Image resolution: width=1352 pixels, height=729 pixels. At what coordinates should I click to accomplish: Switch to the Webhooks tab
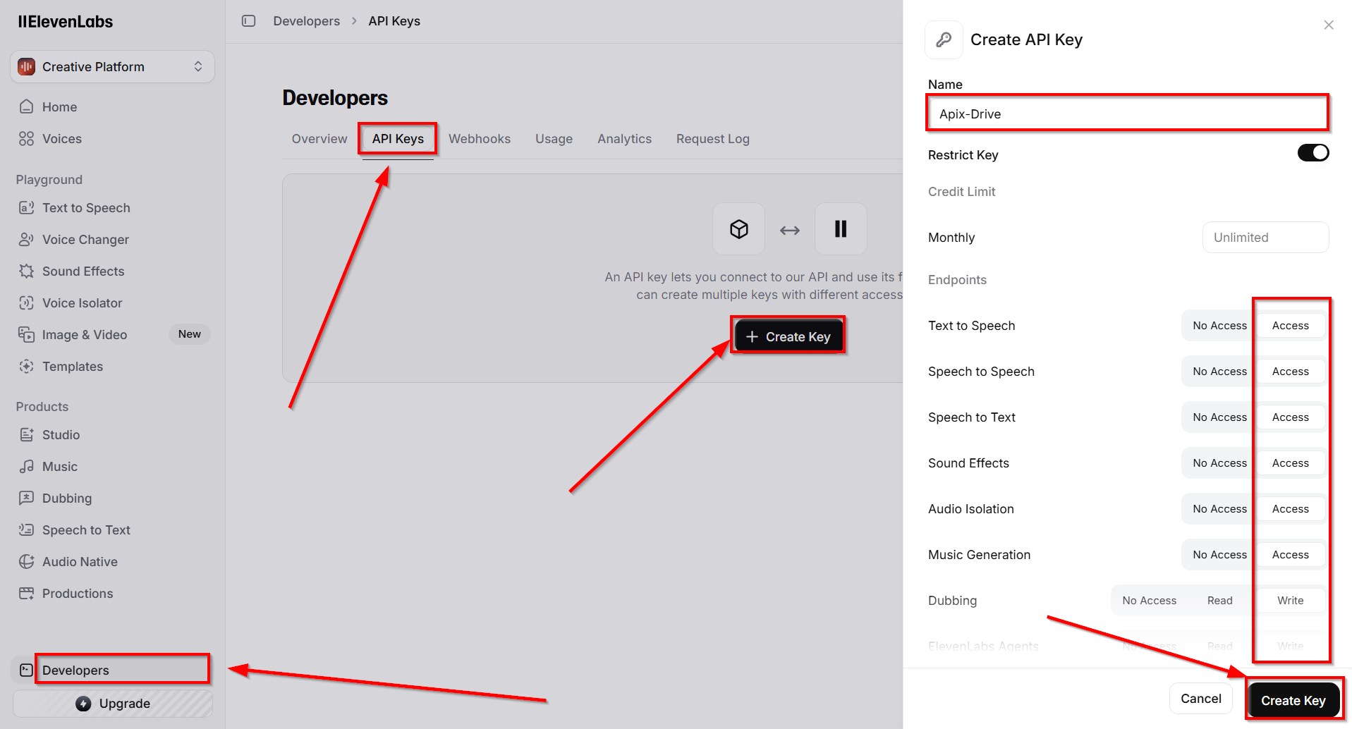click(479, 139)
